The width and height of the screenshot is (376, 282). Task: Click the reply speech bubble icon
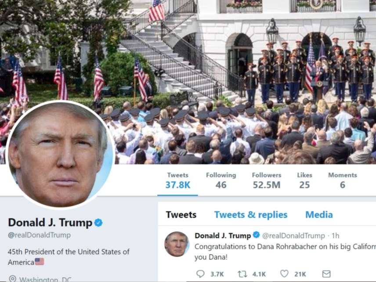200,274
